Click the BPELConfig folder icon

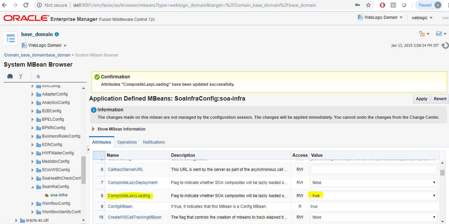38,119
